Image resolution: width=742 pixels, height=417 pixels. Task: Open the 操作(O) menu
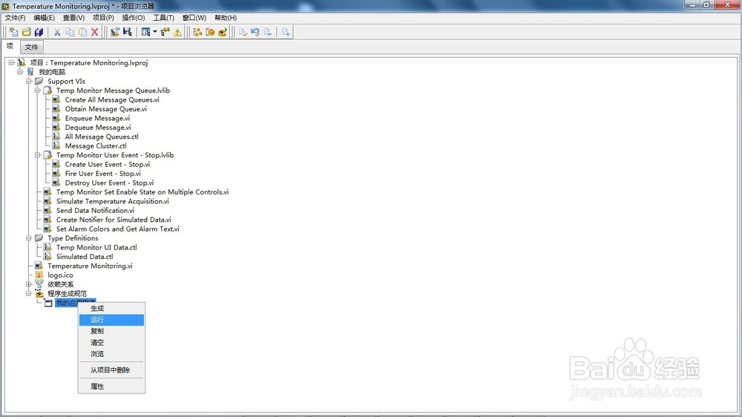pyautogui.click(x=134, y=18)
